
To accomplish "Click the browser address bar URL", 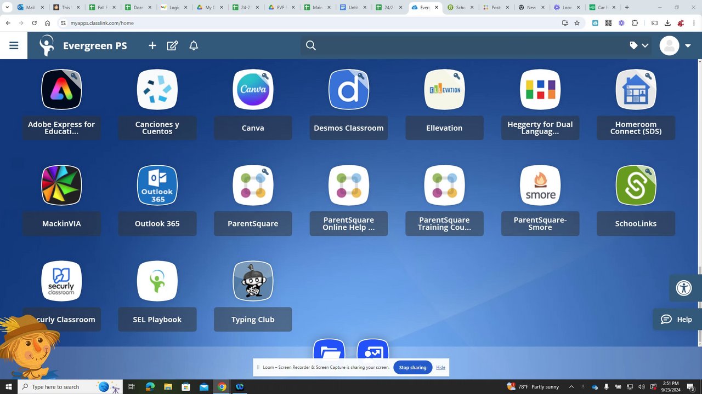I will tap(102, 23).
